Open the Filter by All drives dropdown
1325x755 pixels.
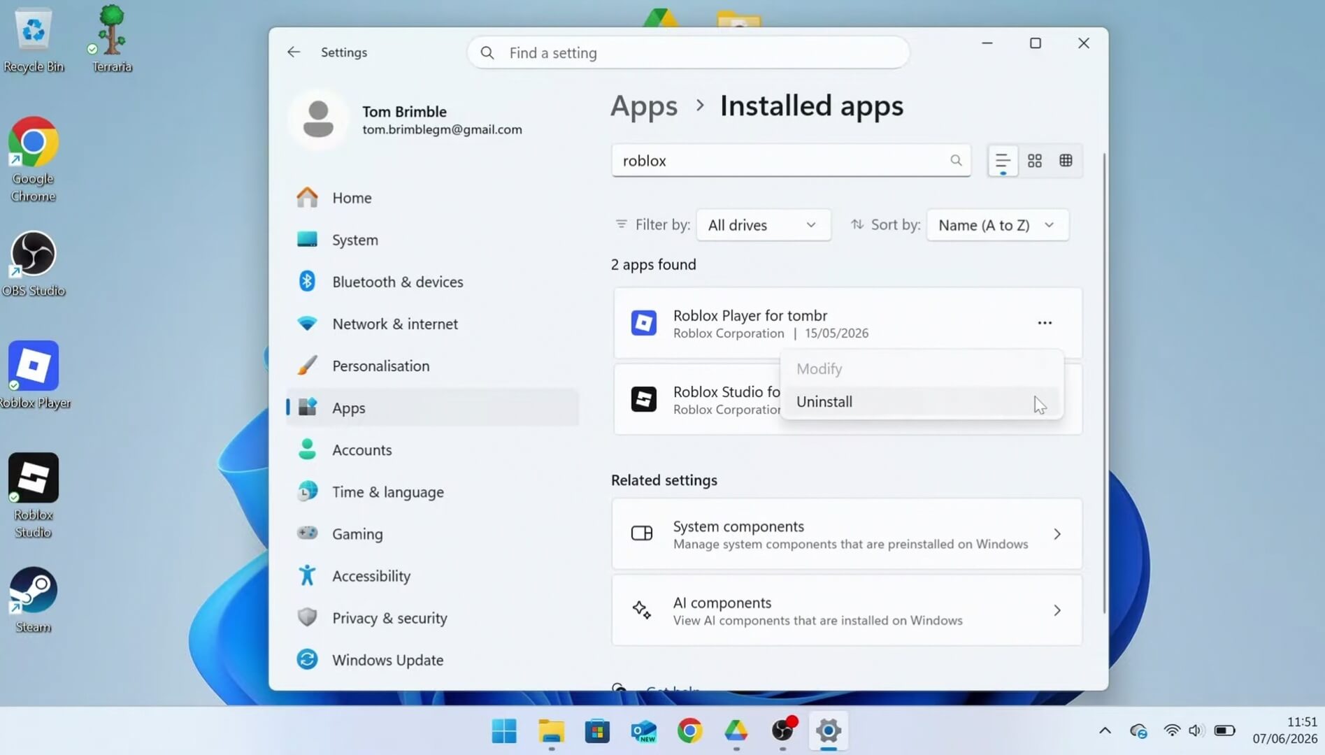tap(764, 225)
